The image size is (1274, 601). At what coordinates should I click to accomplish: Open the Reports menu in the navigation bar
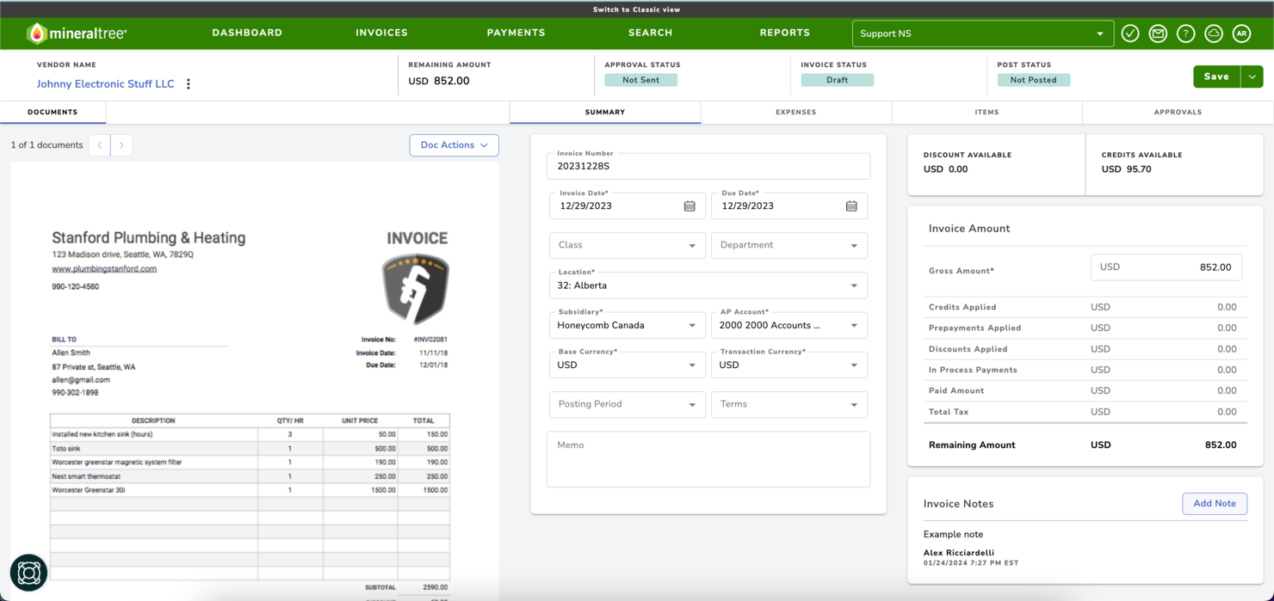click(x=784, y=33)
